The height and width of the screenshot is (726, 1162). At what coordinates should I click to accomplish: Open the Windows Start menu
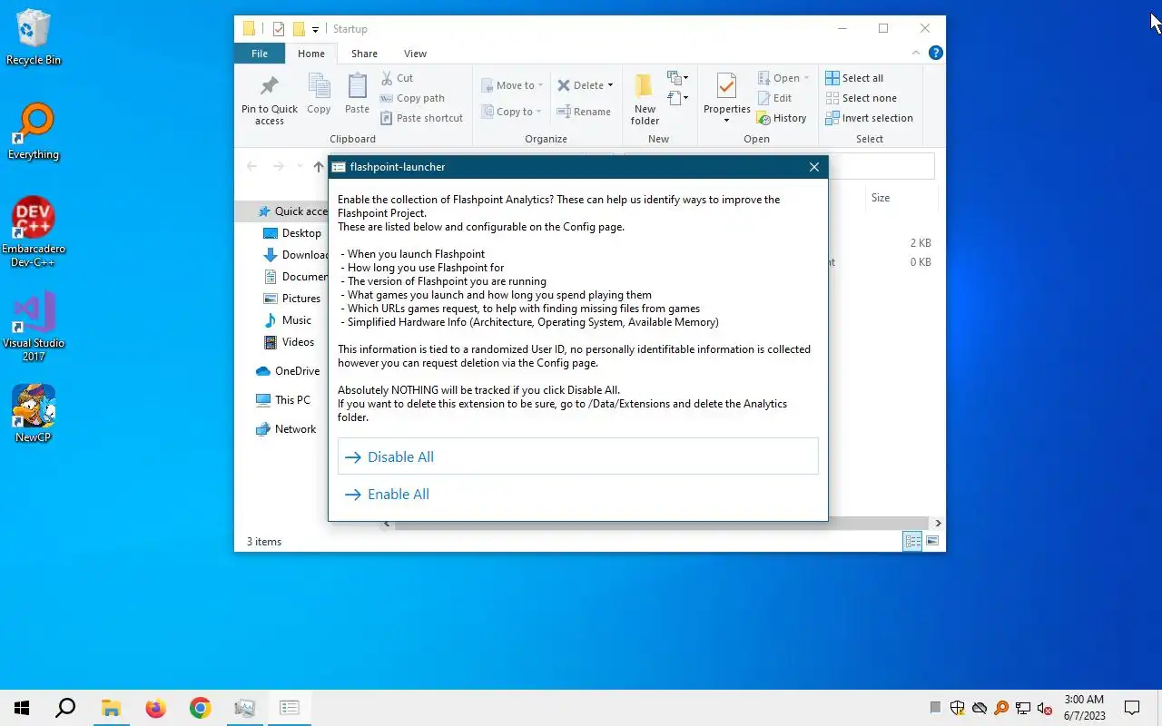(x=22, y=708)
